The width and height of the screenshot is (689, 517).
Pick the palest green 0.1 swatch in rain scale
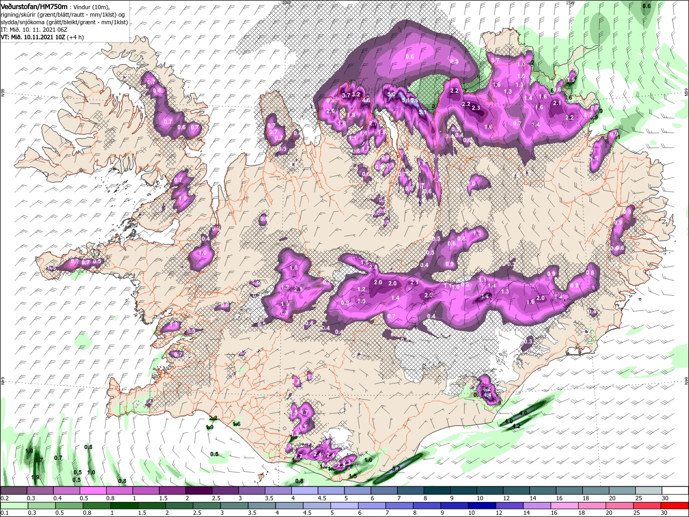coord(13,506)
